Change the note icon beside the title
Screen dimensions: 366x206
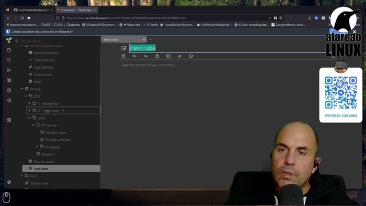click(124, 48)
